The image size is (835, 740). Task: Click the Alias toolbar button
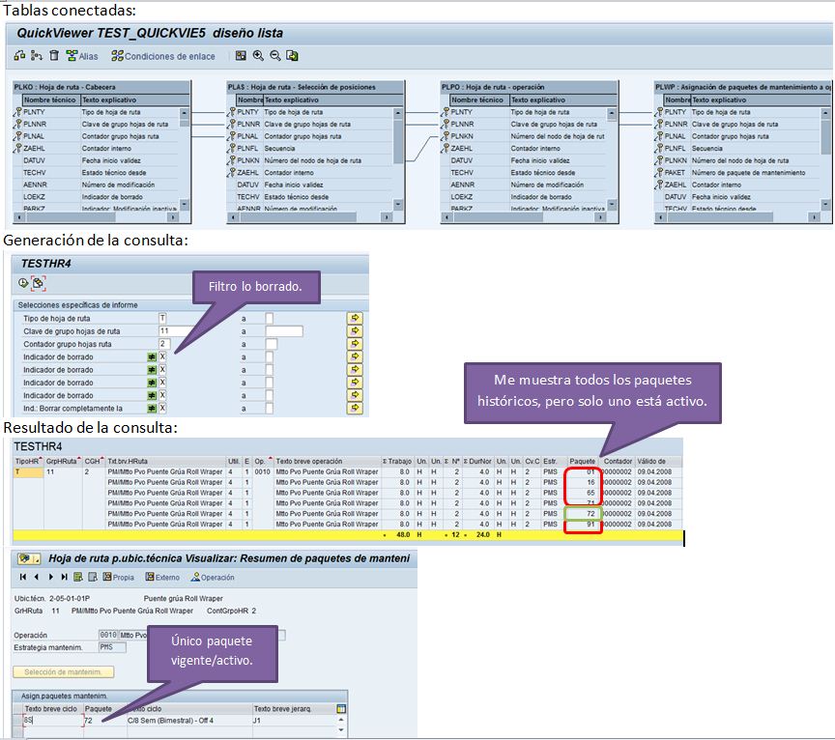coord(81,56)
